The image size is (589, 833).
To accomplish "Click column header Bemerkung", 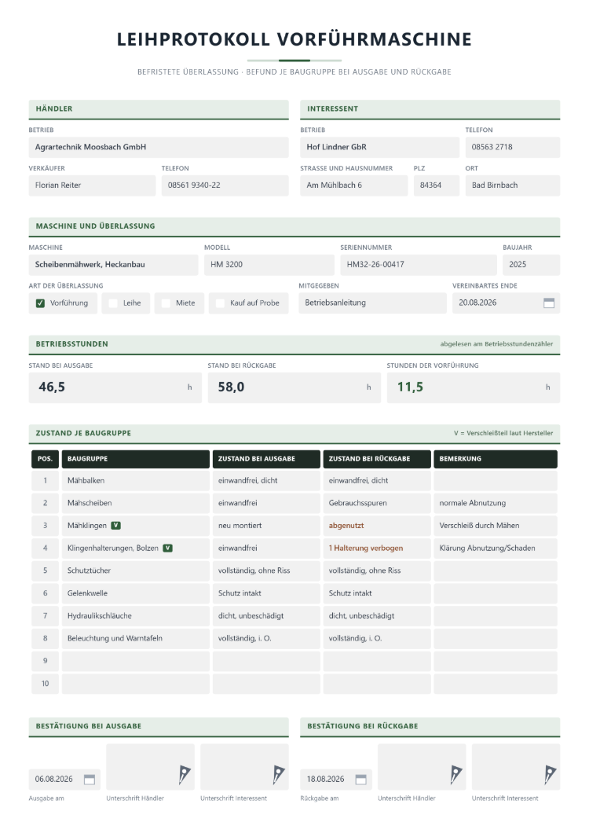I will click(x=496, y=459).
